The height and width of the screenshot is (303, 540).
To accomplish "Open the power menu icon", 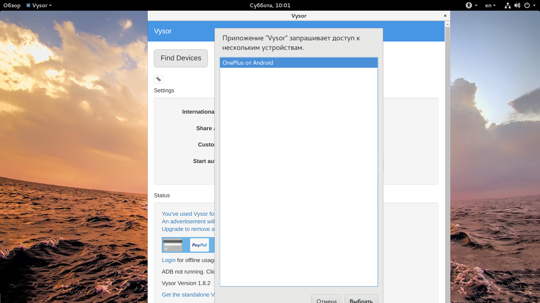I will coord(527,5).
